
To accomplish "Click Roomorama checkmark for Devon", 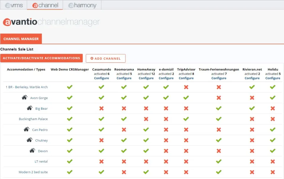I will [x=124, y=151].
